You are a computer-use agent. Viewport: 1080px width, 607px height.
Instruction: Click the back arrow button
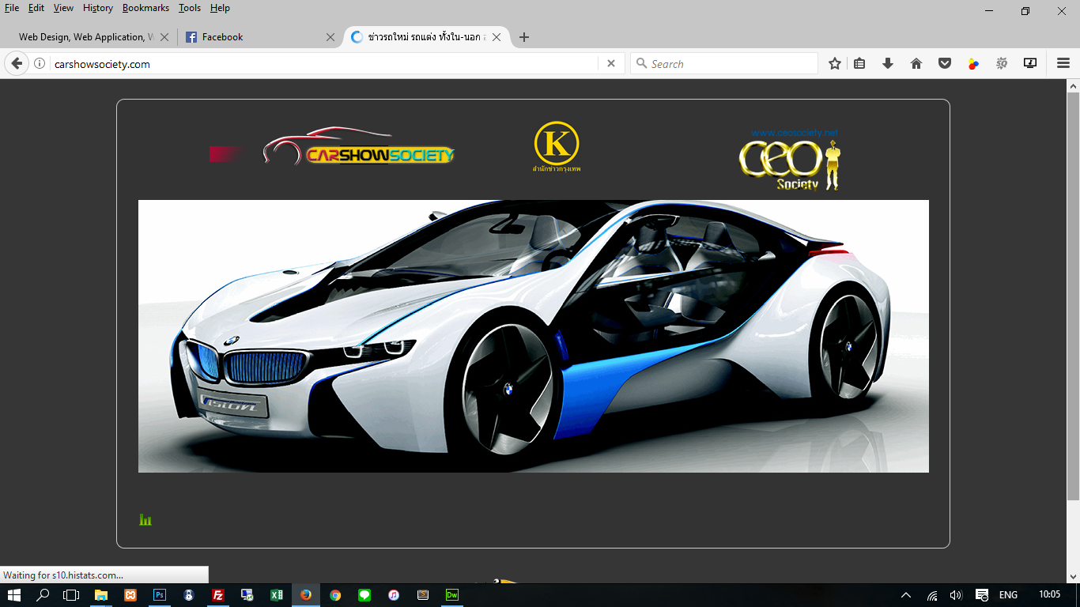tap(17, 64)
